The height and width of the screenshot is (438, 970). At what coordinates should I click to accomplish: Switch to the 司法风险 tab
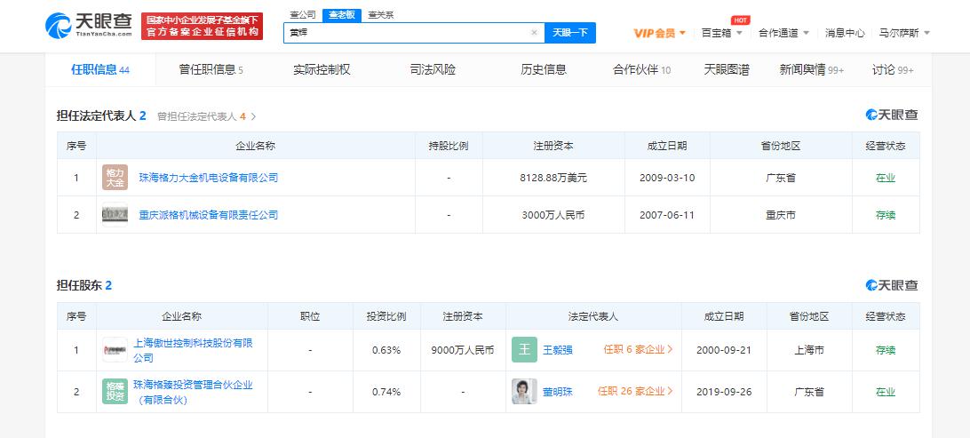click(x=433, y=69)
